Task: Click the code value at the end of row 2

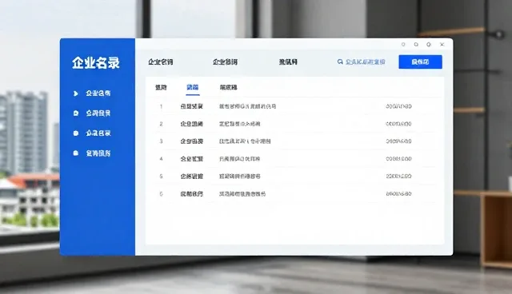Action: pos(398,124)
